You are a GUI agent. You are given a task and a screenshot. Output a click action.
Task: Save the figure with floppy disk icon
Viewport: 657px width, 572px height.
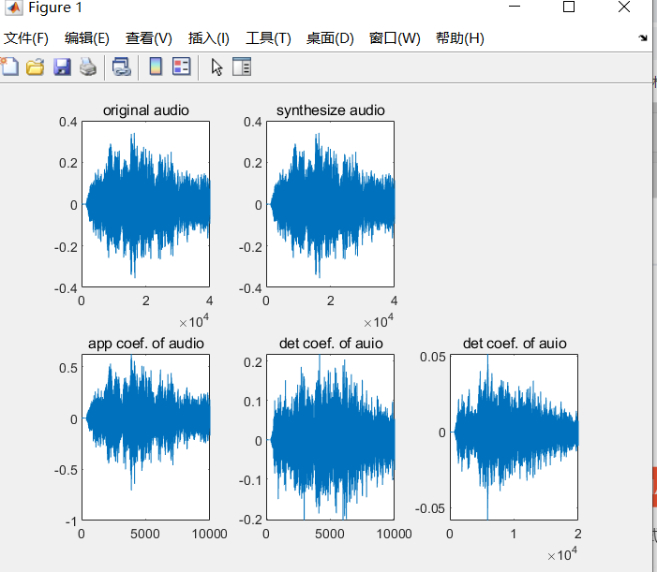point(62,67)
